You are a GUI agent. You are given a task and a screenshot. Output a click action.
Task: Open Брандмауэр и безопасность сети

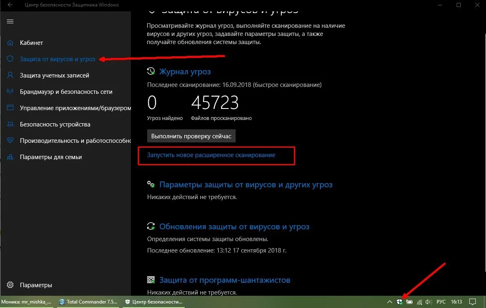(x=65, y=91)
